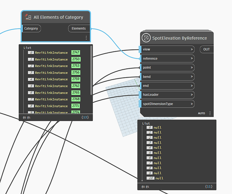Viewport: 232px width, 194px height.
Task: Click the OUT output port
Action: click(x=206, y=49)
